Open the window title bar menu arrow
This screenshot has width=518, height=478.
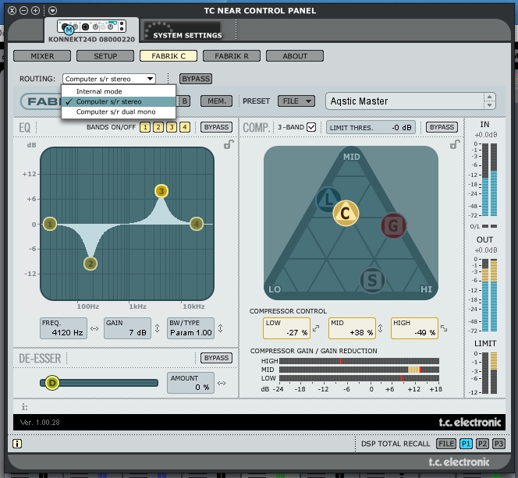[x=52, y=11]
